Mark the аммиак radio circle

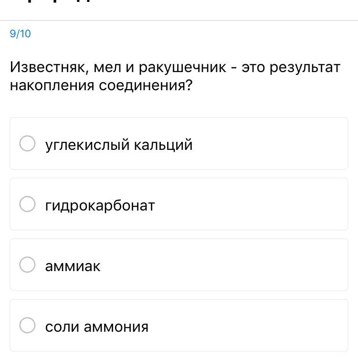pyautogui.click(x=27, y=264)
